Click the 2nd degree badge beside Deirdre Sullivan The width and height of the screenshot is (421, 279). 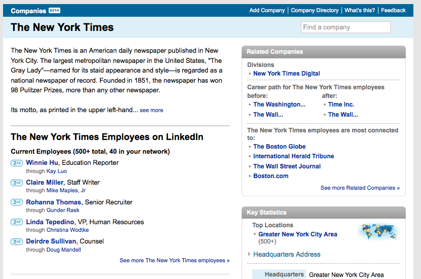click(17, 241)
